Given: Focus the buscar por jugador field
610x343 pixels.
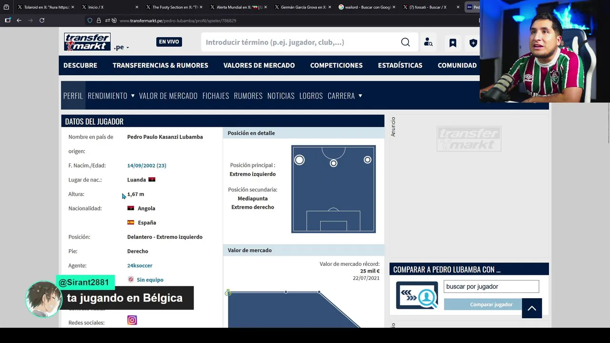Looking at the screenshot, I should coord(491,286).
